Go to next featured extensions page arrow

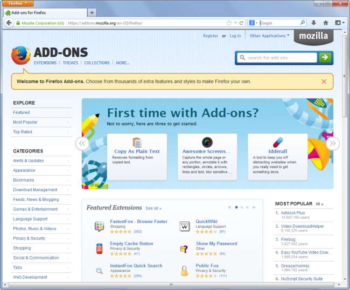click(254, 207)
